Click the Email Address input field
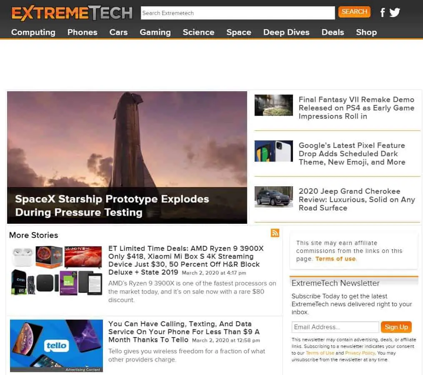 point(335,327)
